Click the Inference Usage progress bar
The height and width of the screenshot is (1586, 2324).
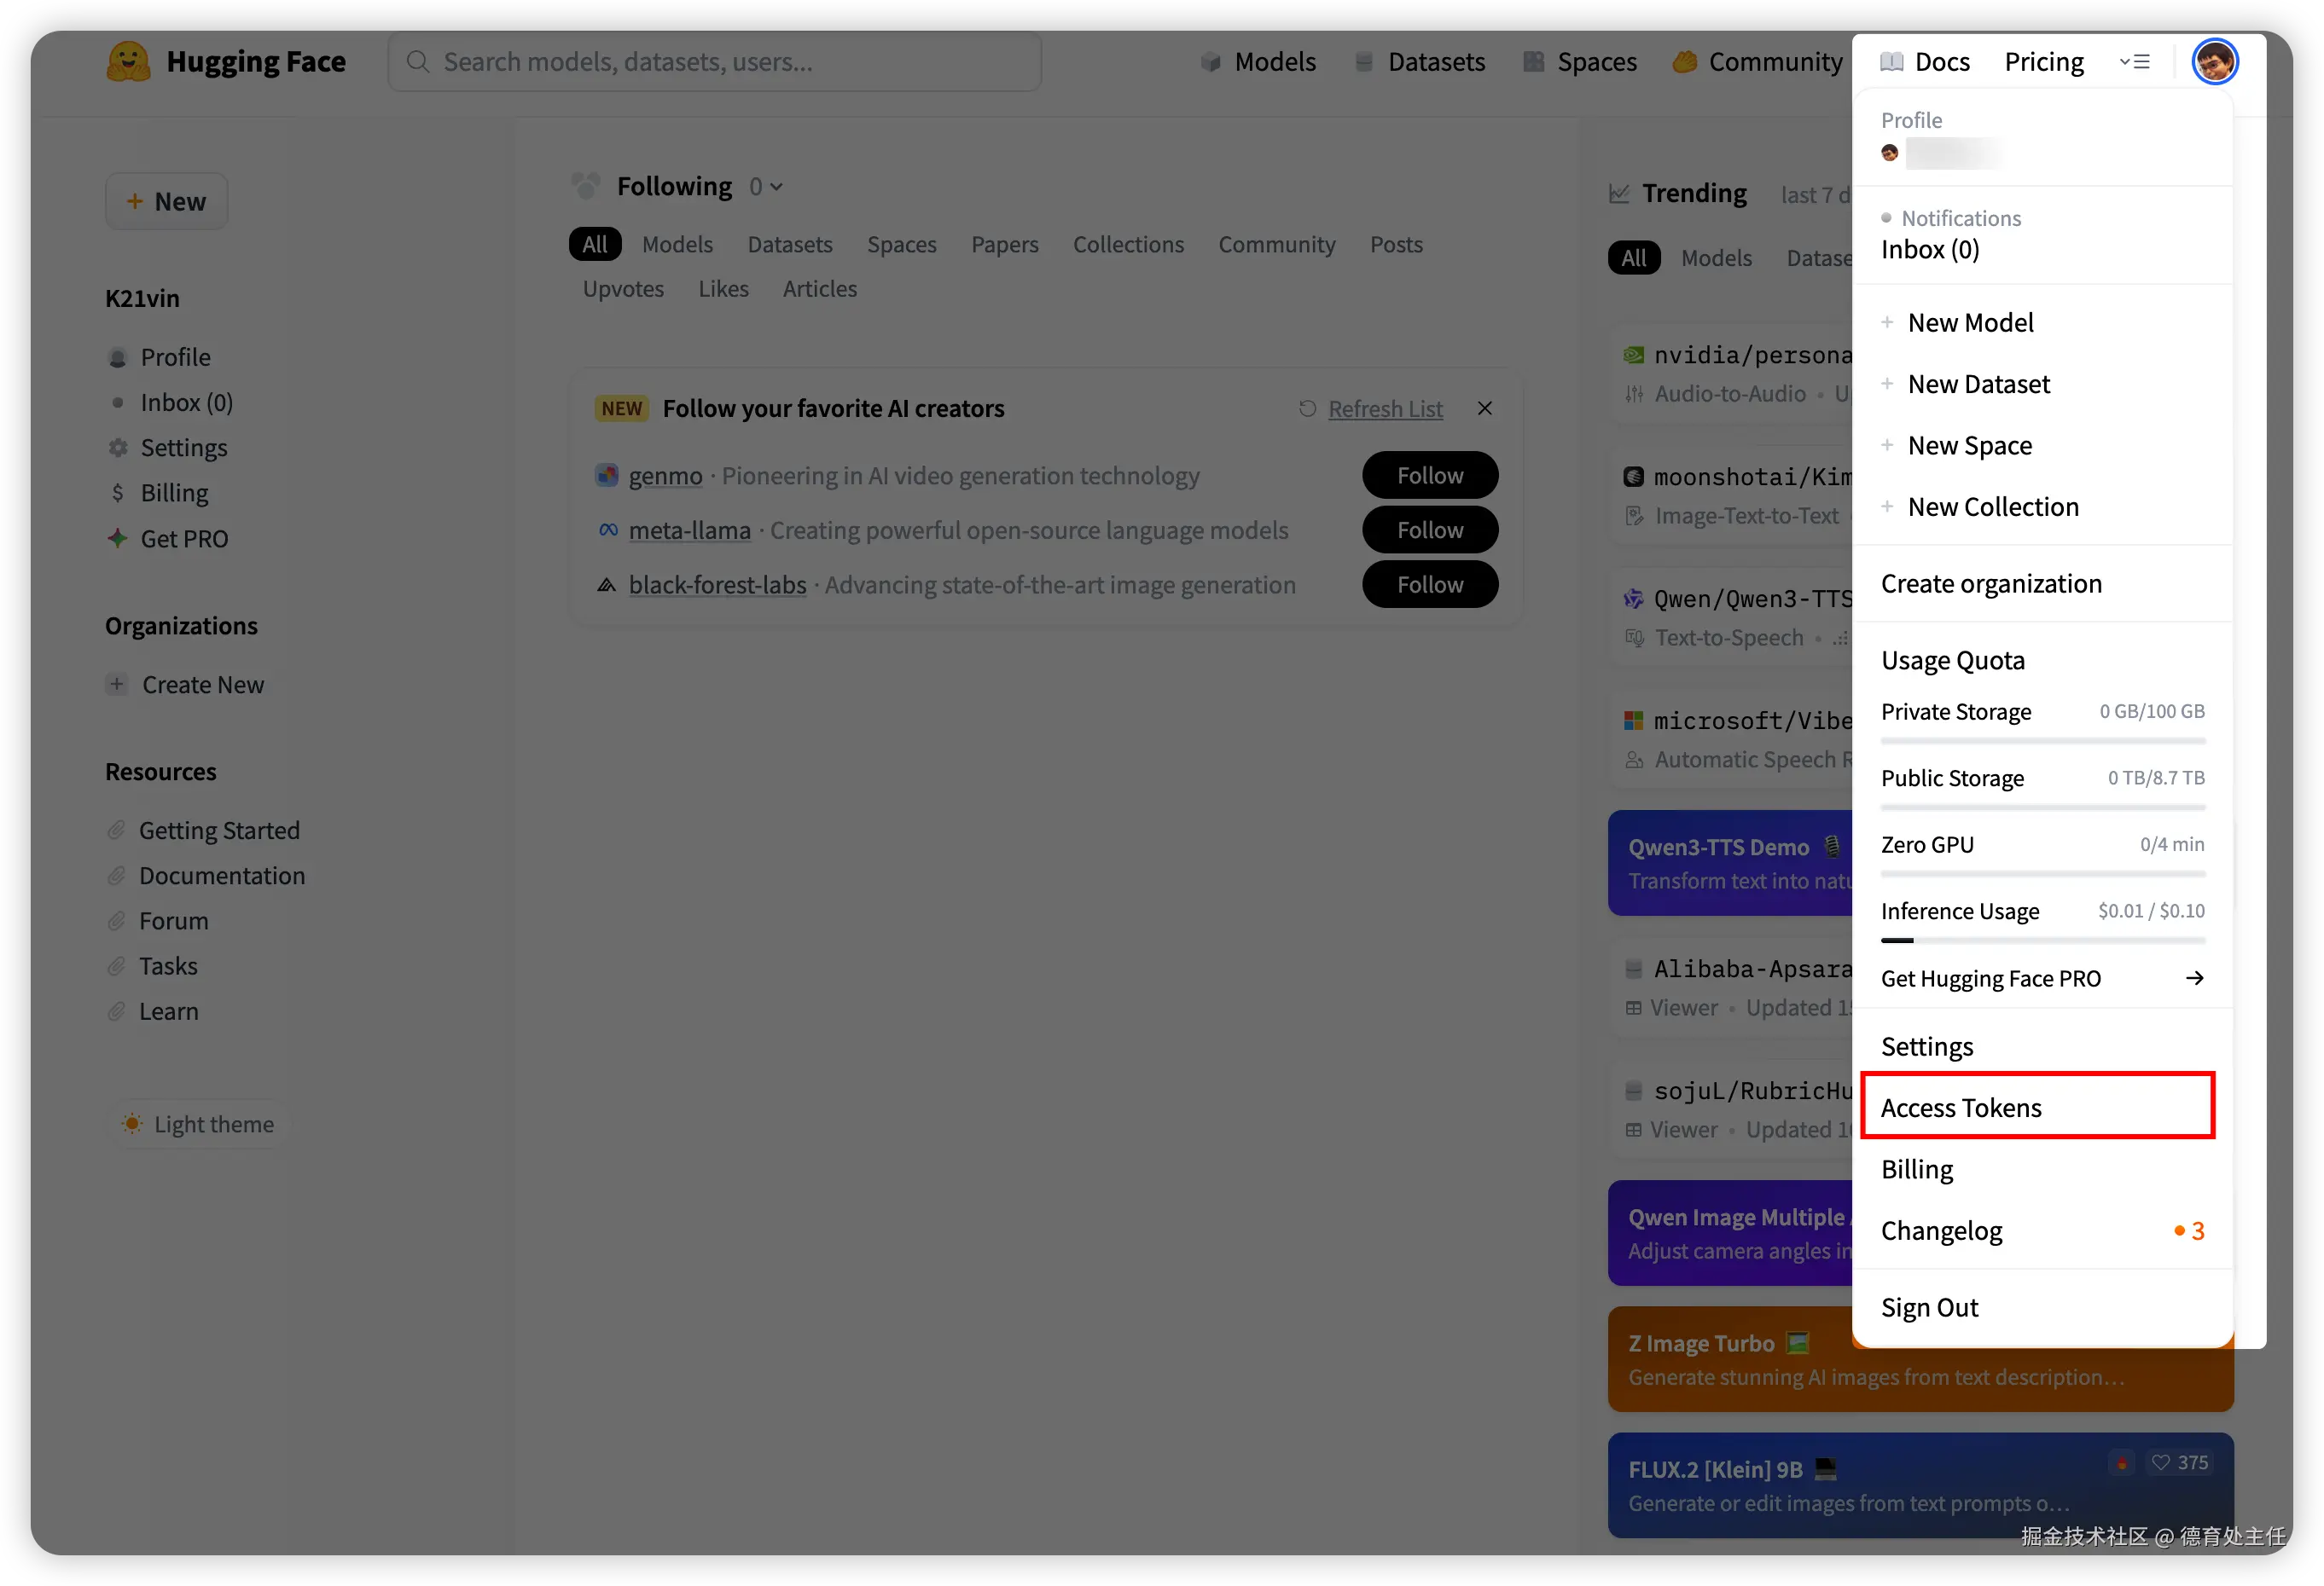pyautogui.click(x=2042, y=941)
